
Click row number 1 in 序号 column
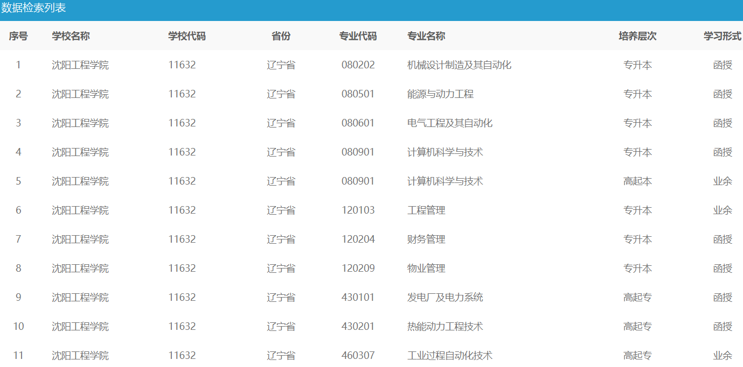pyautogui.click(x=18, y=65)
